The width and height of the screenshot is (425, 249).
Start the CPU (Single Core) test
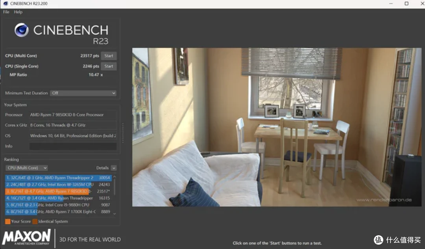(x=109, y=66)
